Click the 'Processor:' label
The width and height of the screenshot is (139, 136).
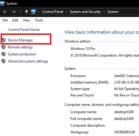(78, 76)
